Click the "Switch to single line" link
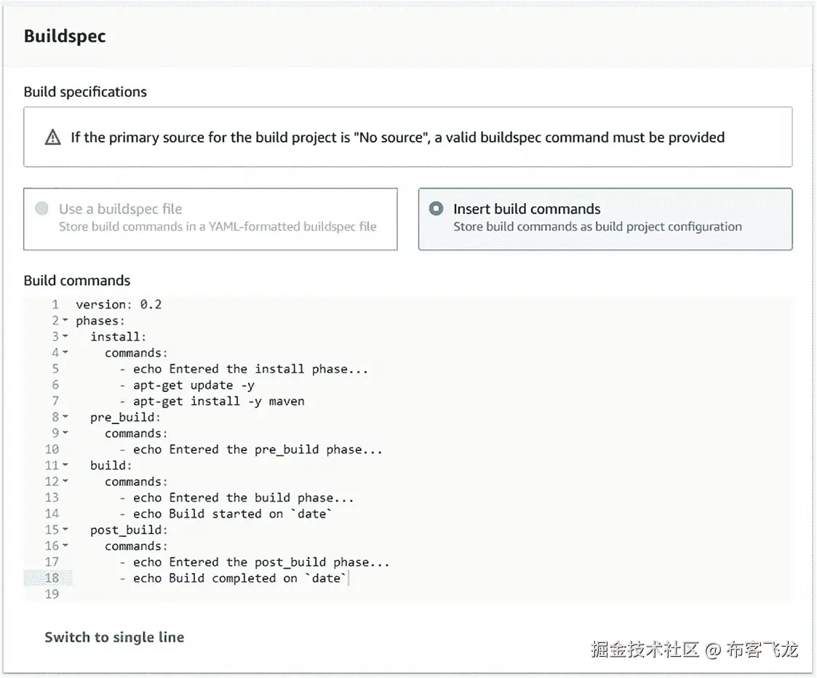Viewport: 817px width, 678px height. coord(114,637)
